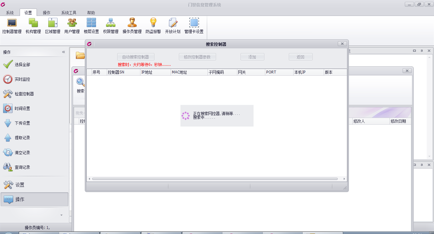Click the horizontal scrollbar in the search dialog

coord(215,179)
